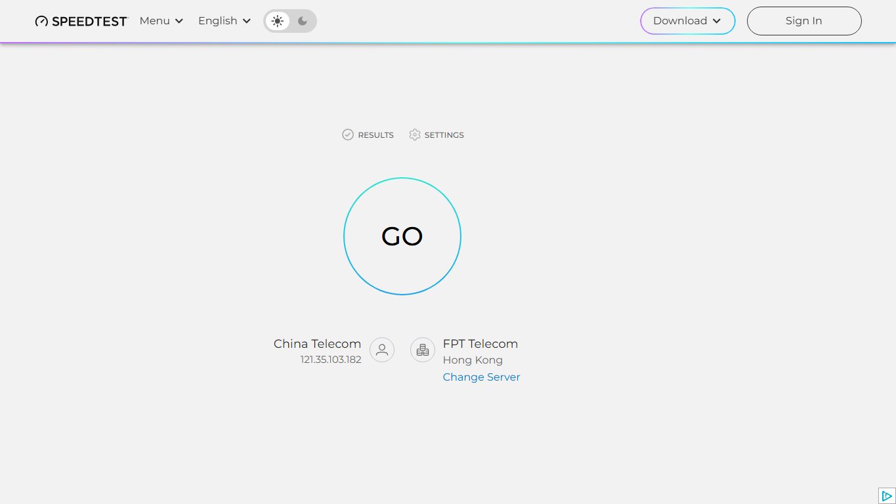Click the Change Server link
Screen dimensions: 896x504
[481, 377]
